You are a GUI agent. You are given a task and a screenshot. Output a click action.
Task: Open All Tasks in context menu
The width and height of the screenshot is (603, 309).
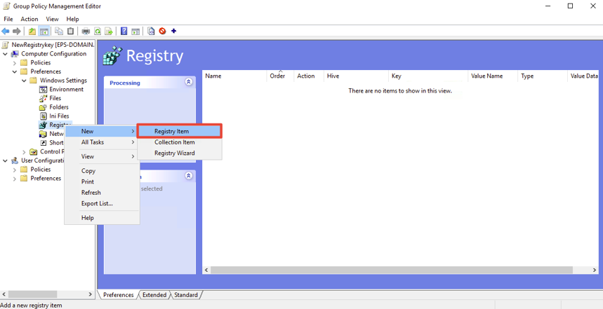102,142
